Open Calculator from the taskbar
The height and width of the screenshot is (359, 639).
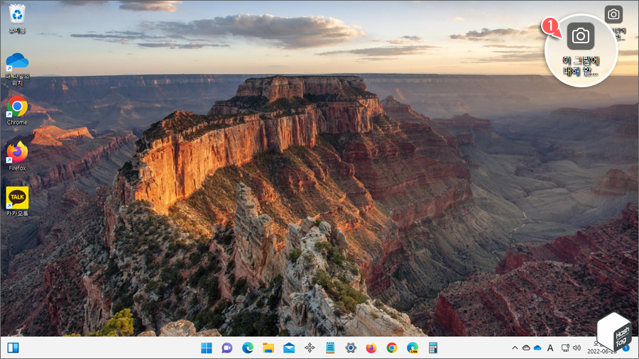(433, 348)
